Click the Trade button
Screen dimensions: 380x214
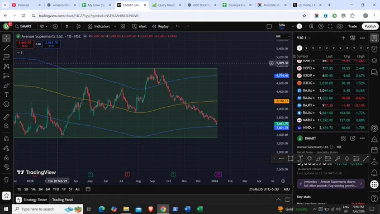tap(353, 26)
